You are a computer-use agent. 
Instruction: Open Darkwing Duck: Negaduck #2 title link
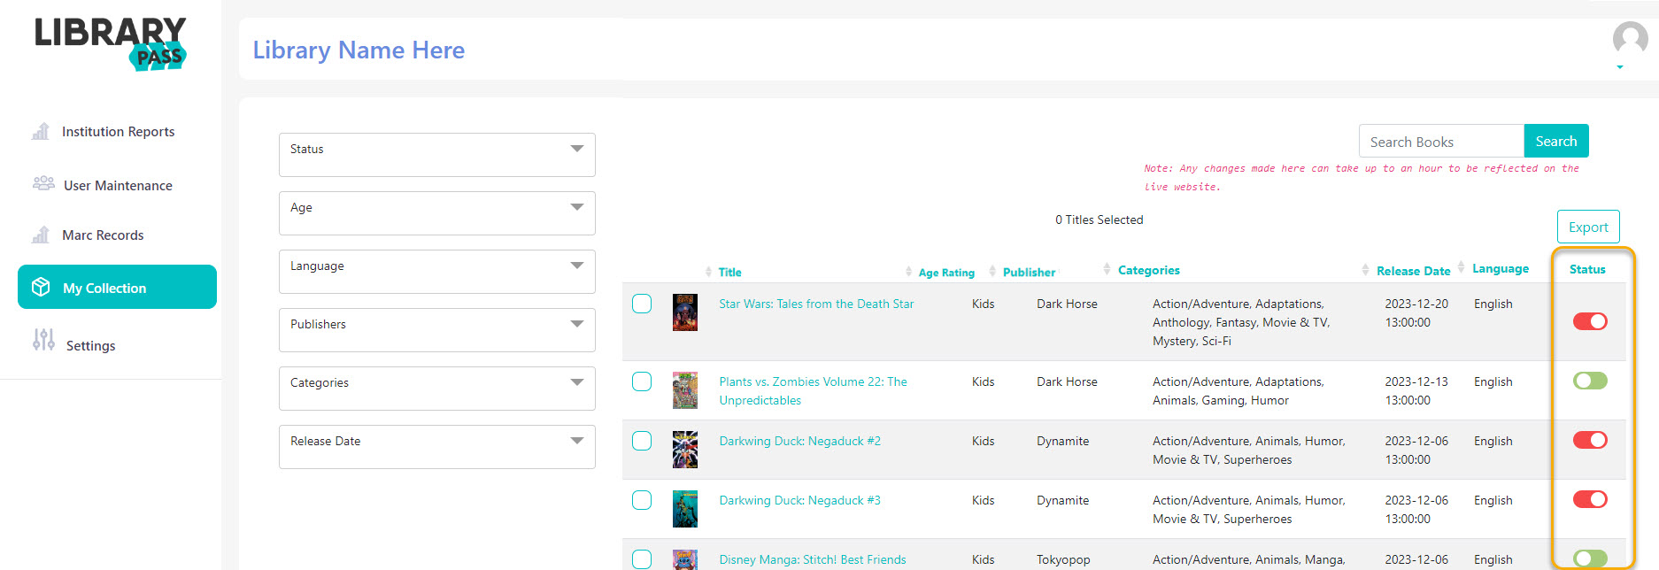coord(799,441)
